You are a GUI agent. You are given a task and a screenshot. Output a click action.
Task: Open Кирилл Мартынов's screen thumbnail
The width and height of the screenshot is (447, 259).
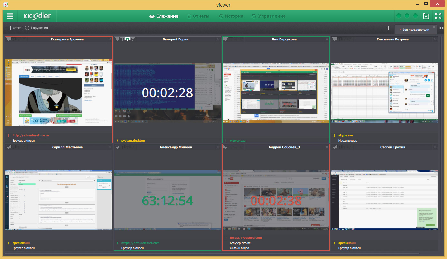click(x=59, y=200)
